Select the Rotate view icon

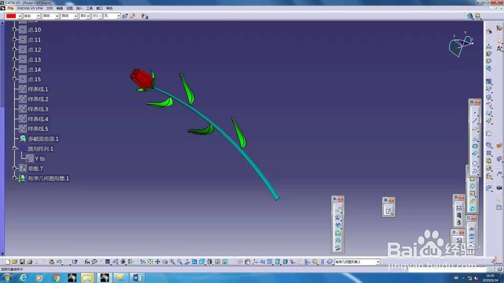tap(165, 262)
